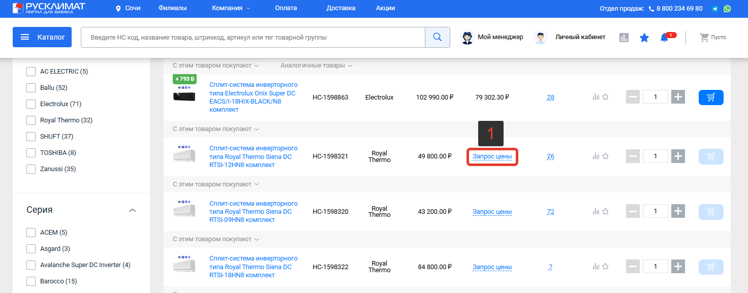748x293 pixels.
Task: Check the Electrolux brand filter
Action: tap(31, 104)
